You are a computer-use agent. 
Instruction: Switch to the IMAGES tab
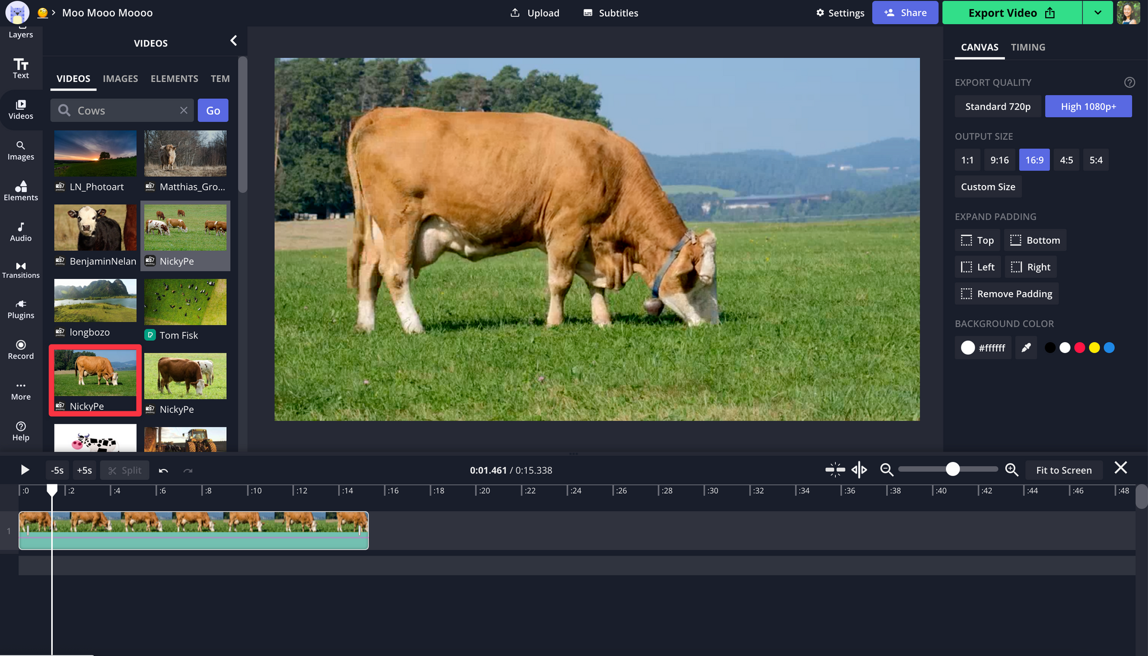pos(120,79)
